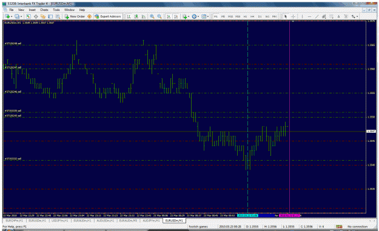Switch chart to candlesticks style
This screenshot has height=231, width=379.
click(136, 16)
